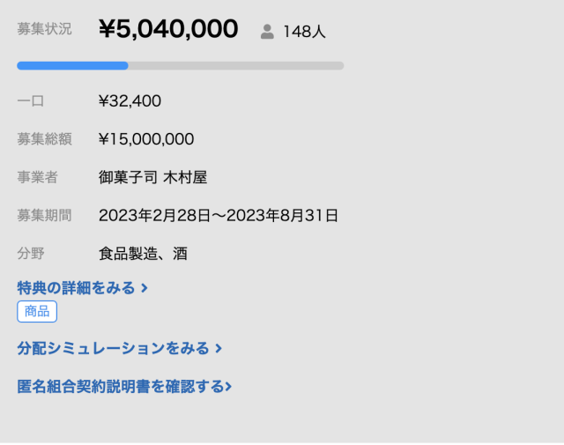Click the 148人 investor count

pos(305,32)
